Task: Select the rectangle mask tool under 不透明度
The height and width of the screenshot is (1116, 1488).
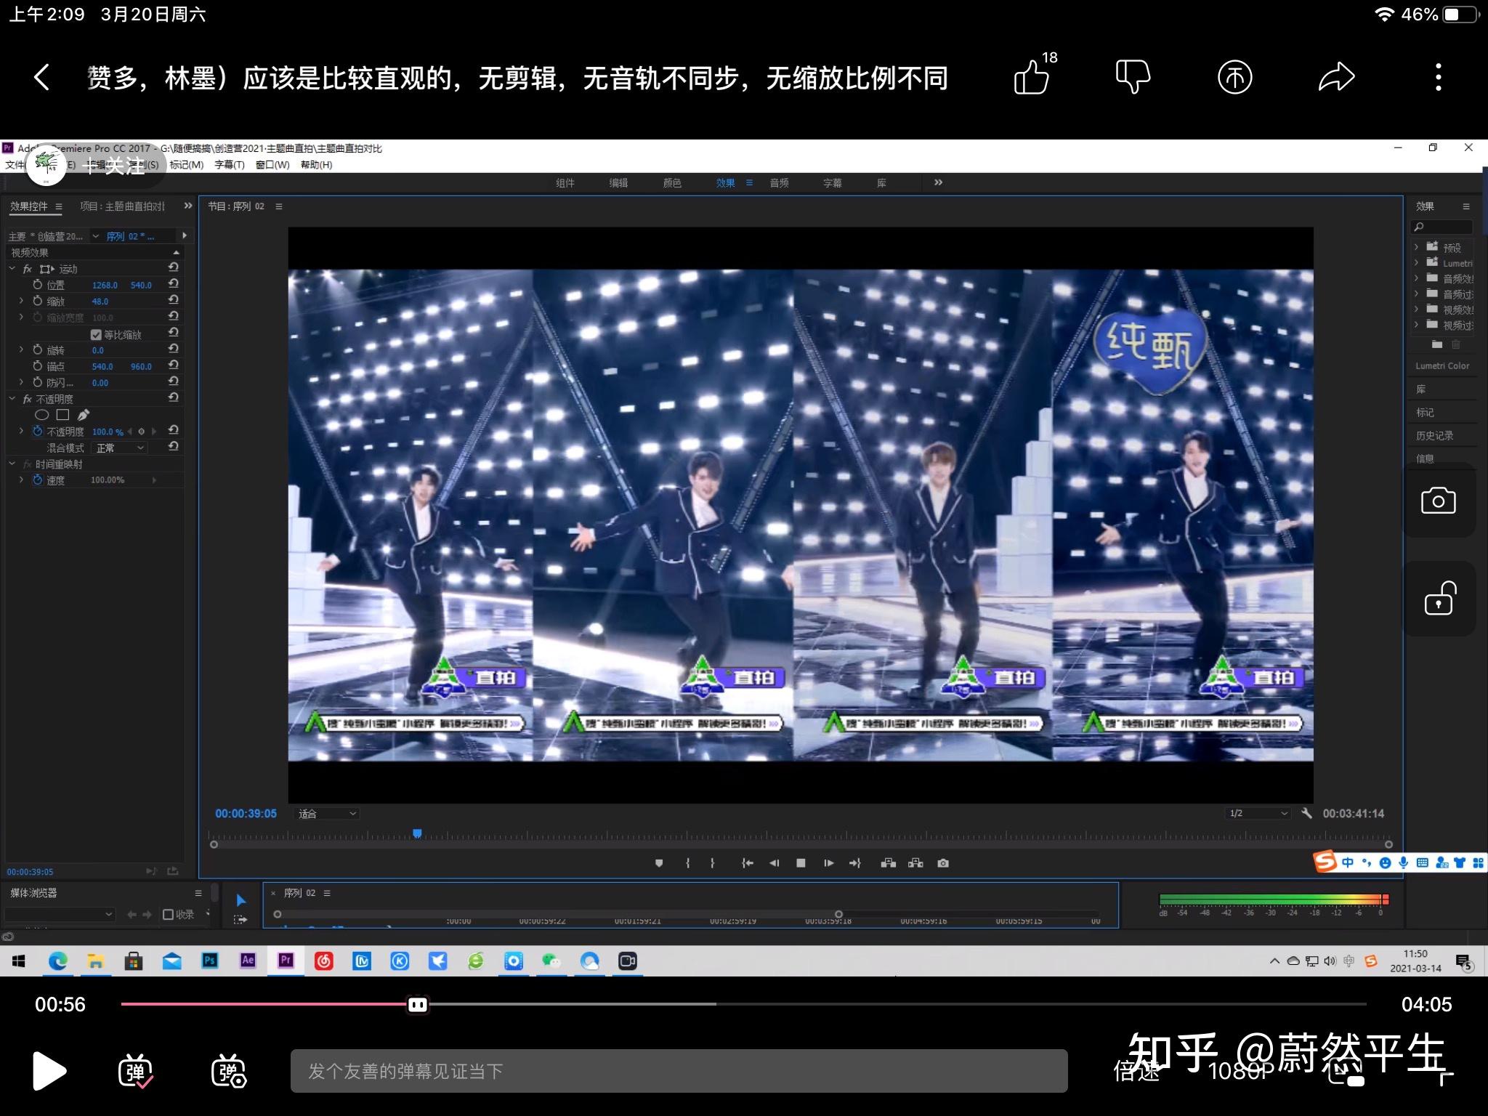Action: (62, 415)
